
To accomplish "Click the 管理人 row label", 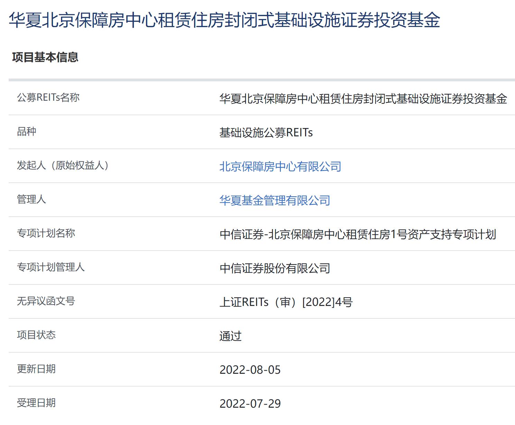I will [x=31, y=199].
